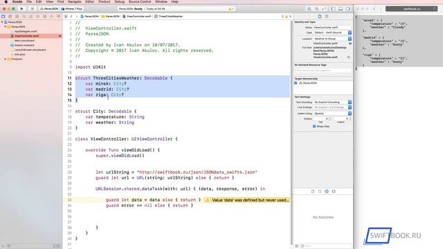Open the Project navigator tab icon
443x249 pixels.
pos(3,17)
